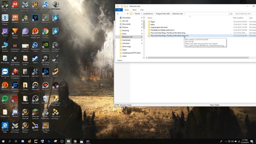Open the Windows Start menu
The width and height of the screenshot is (256, 144).
click(3, 141)
